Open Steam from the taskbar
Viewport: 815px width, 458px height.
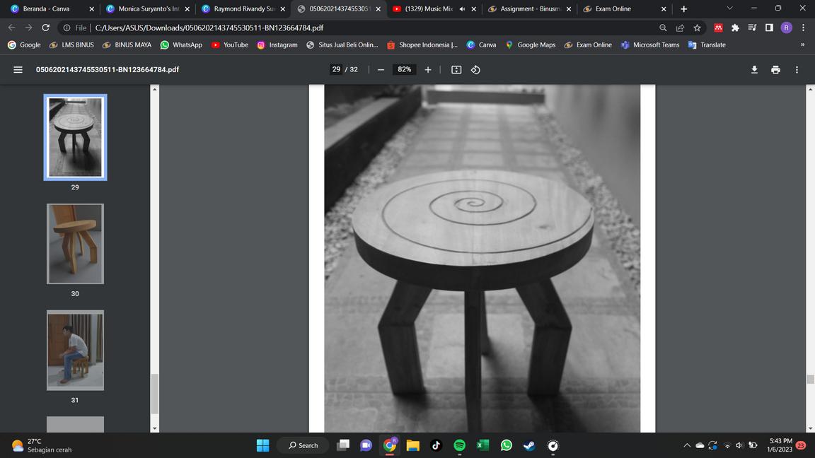pyautogui.click(x=529, y=445)
